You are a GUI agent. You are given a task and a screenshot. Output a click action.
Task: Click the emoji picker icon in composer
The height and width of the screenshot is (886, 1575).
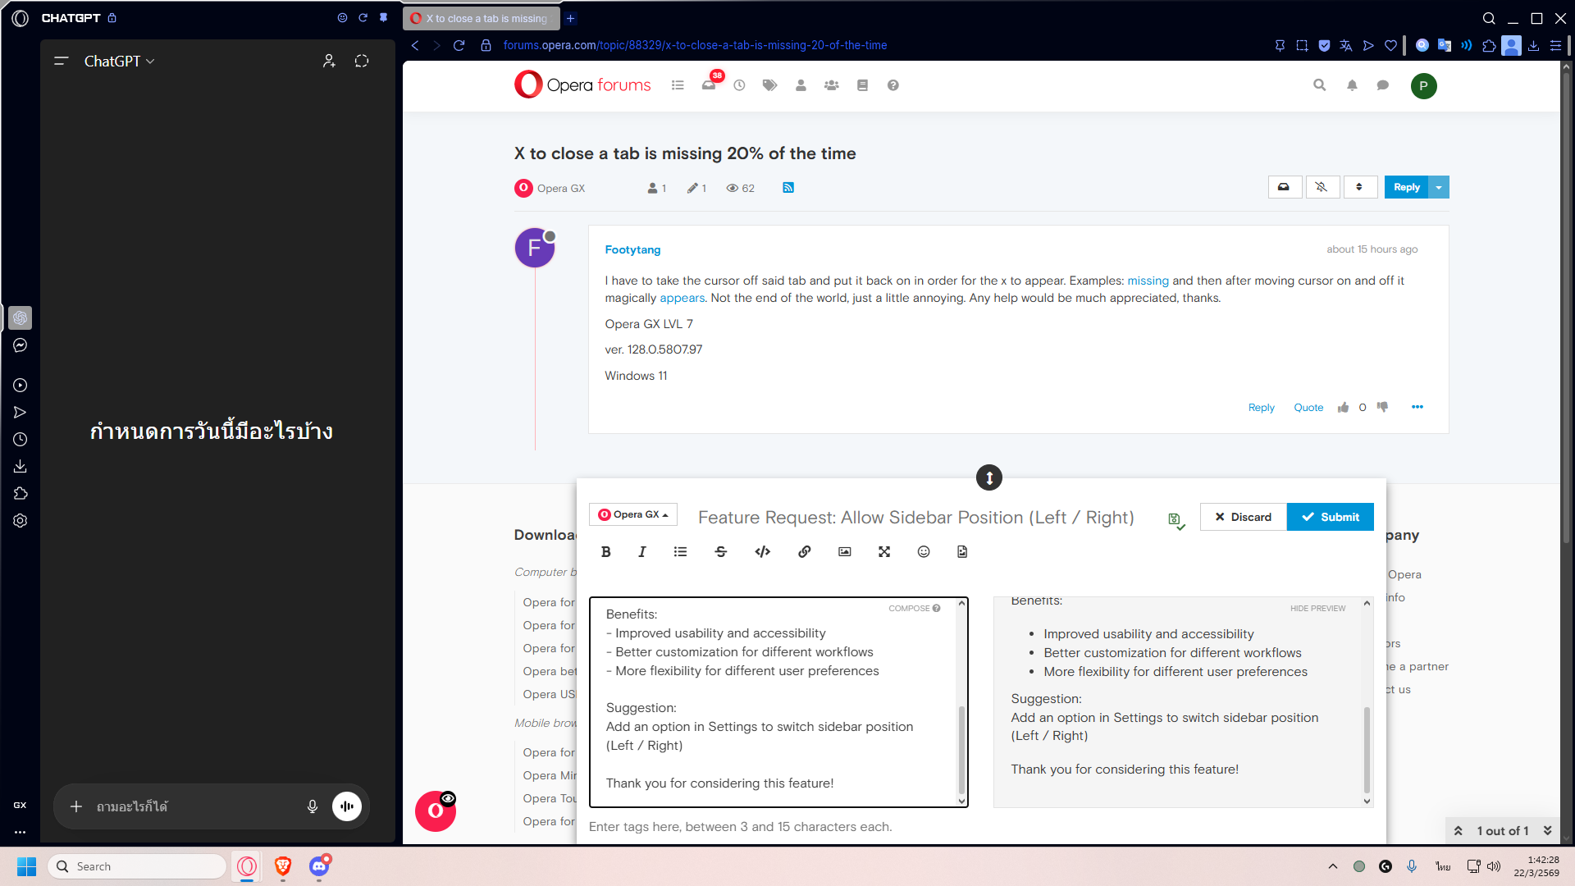point(924,552)
